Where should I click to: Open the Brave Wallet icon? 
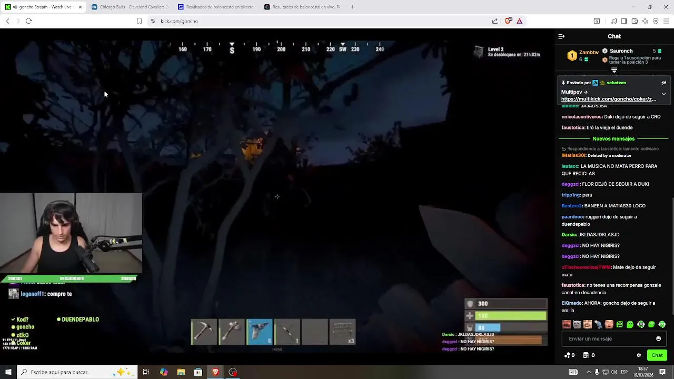[x=635, y=21]
